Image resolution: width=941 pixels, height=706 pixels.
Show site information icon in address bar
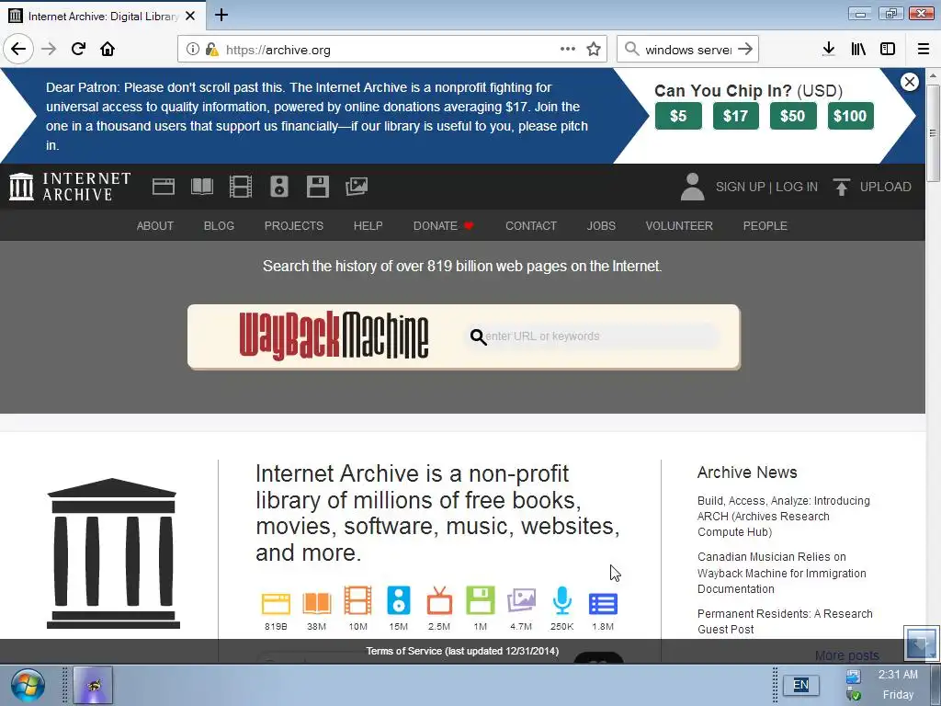pos(193,50)
